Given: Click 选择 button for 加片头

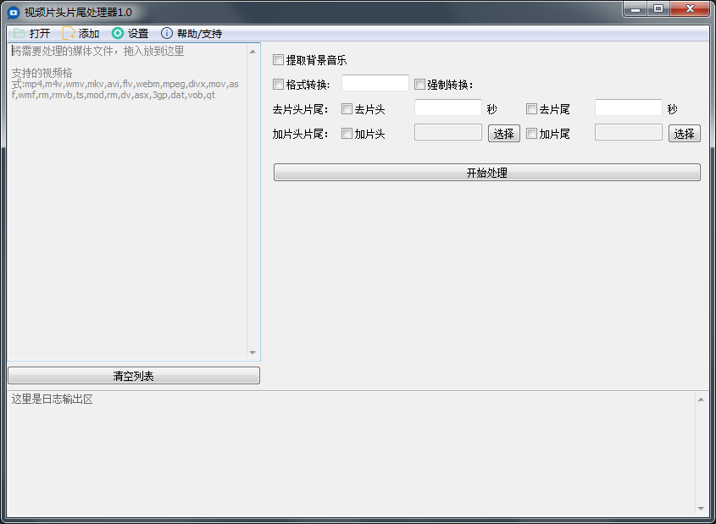Looking at the screenshot, I should 503,134.
